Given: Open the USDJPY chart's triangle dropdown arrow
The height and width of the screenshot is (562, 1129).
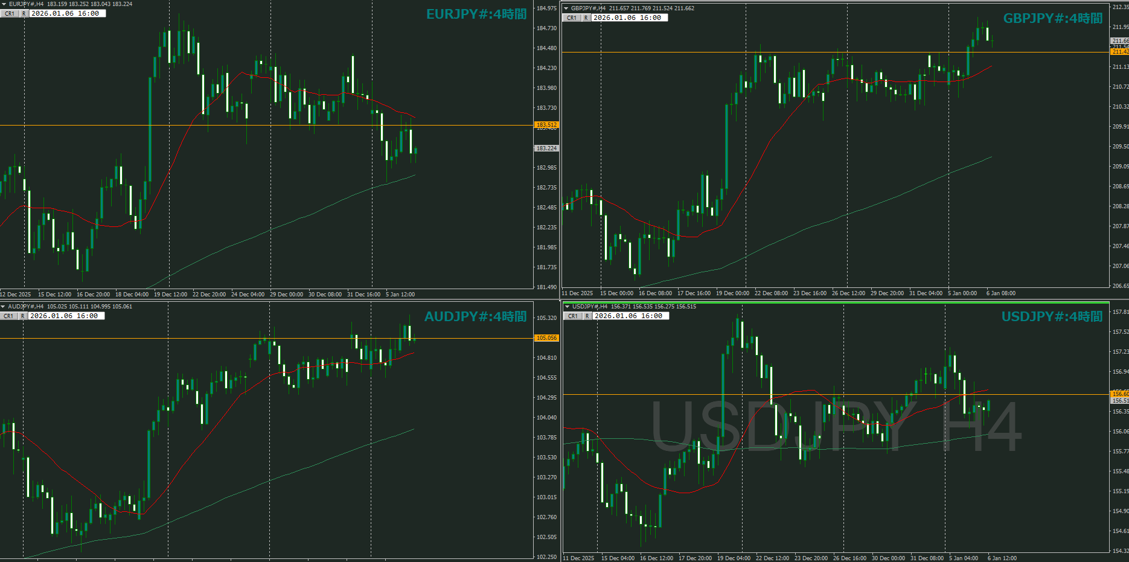Looking at the screenshot, I should [568, 307].
